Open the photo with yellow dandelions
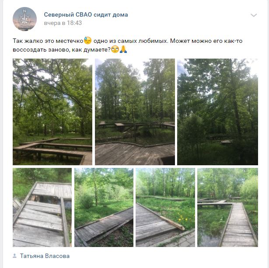 165,207
